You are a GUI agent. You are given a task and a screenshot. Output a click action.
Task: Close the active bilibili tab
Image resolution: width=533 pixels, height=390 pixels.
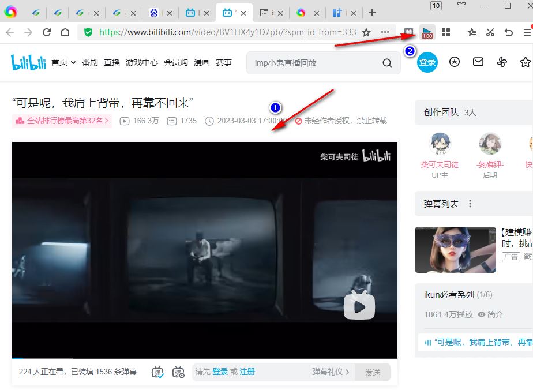(x=243, y=13)
